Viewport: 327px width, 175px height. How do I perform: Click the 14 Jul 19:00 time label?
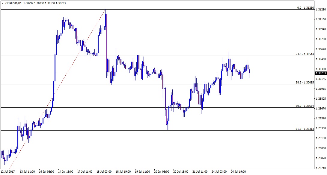pos(66,172)
